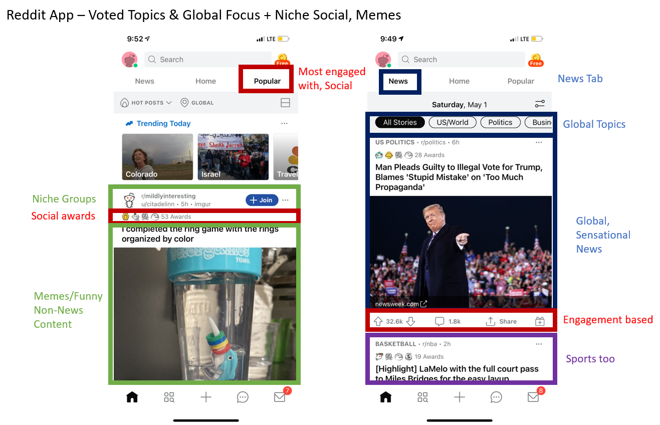Open LaMelo full court pass headline
This screenshot has width=660, height=425.
pyautogui.click(x=457, y=374)
